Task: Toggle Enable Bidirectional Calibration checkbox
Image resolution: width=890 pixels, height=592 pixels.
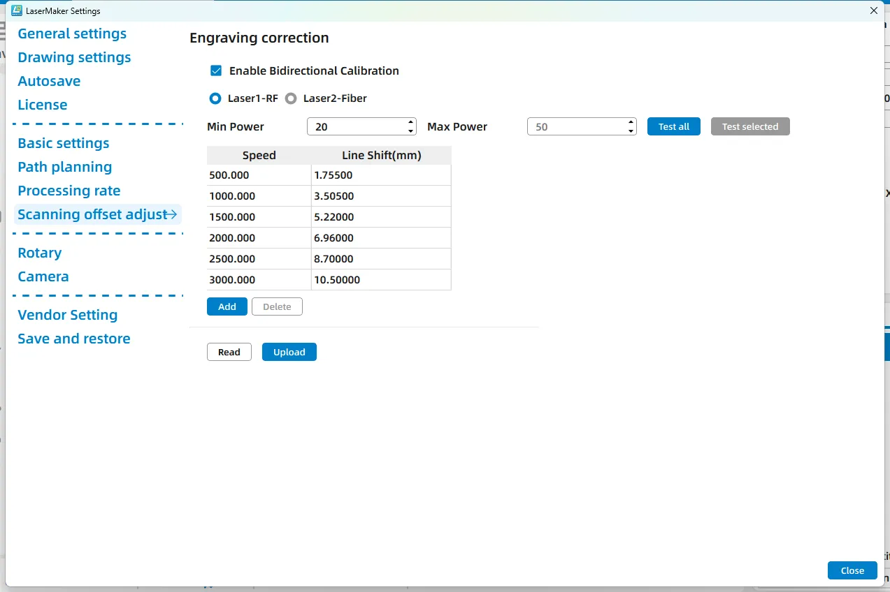Action: 216,71
